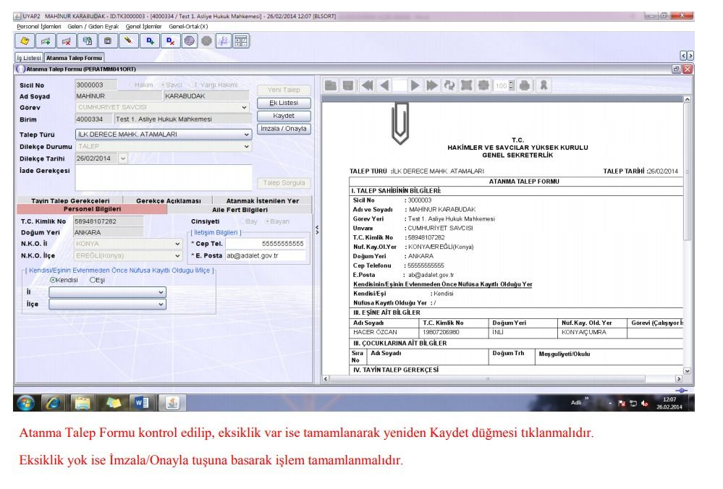
Task: Open the Talep Türü dropdown
Action: click(x=247, y=134)
